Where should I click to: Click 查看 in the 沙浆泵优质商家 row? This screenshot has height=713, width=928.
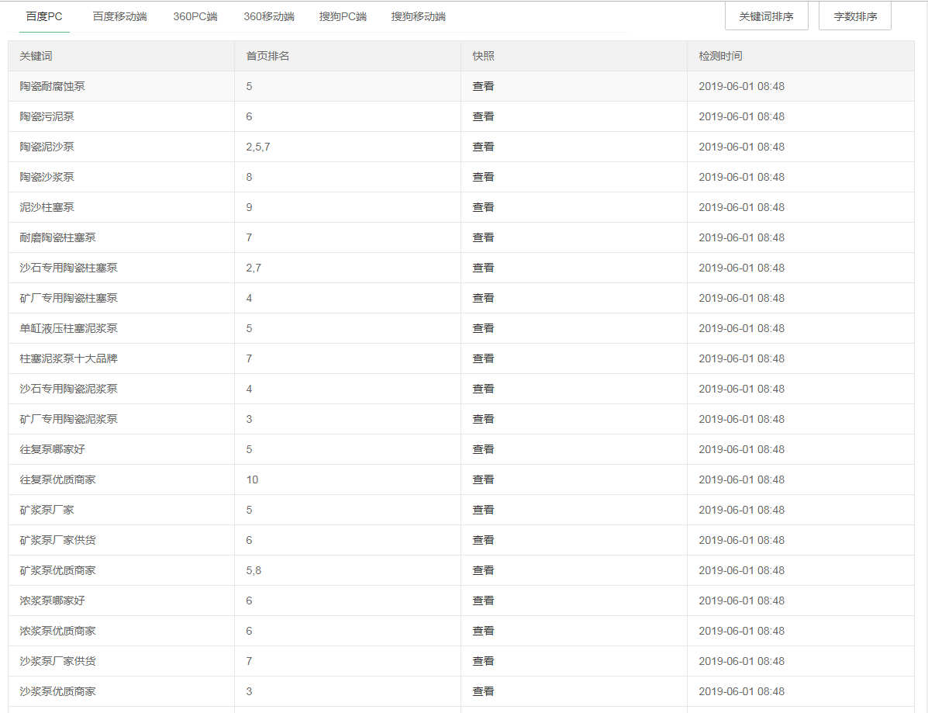click(483, 691)
